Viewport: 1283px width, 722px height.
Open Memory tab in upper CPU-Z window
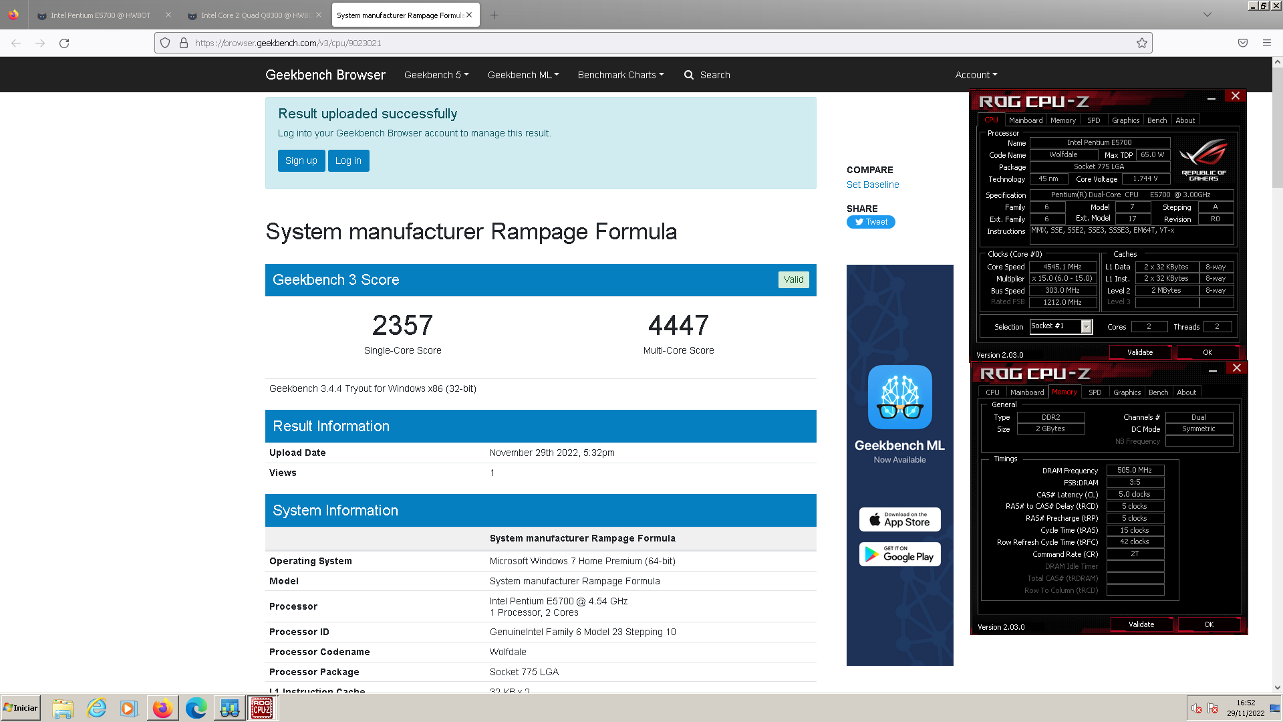[1063, 120]
